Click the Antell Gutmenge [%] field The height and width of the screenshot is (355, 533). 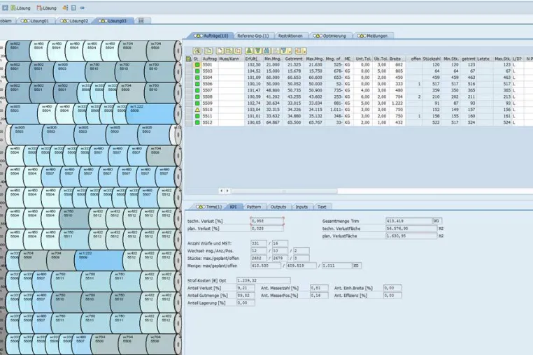tap(246, 296)
